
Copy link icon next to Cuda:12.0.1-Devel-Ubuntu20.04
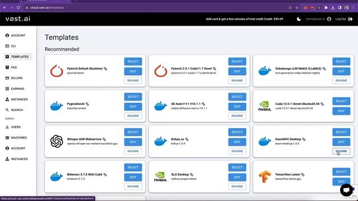pyautogui.click(x=322, y=104)
